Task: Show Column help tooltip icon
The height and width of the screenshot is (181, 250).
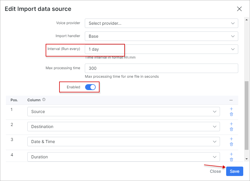Action: click(44, 99)
